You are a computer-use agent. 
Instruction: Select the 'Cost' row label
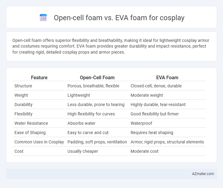[19, 151]
